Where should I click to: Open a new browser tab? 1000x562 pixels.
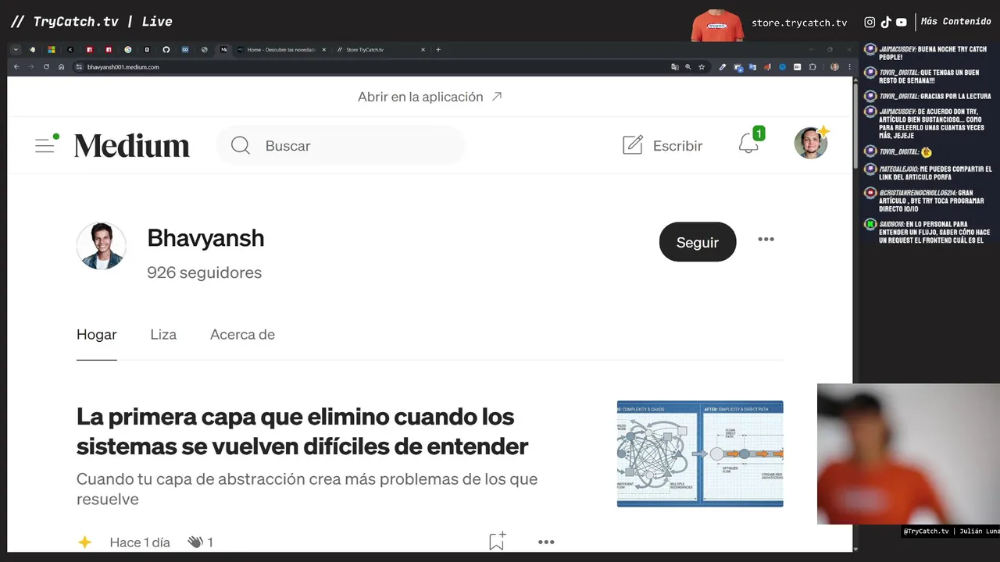coord(438,49)
